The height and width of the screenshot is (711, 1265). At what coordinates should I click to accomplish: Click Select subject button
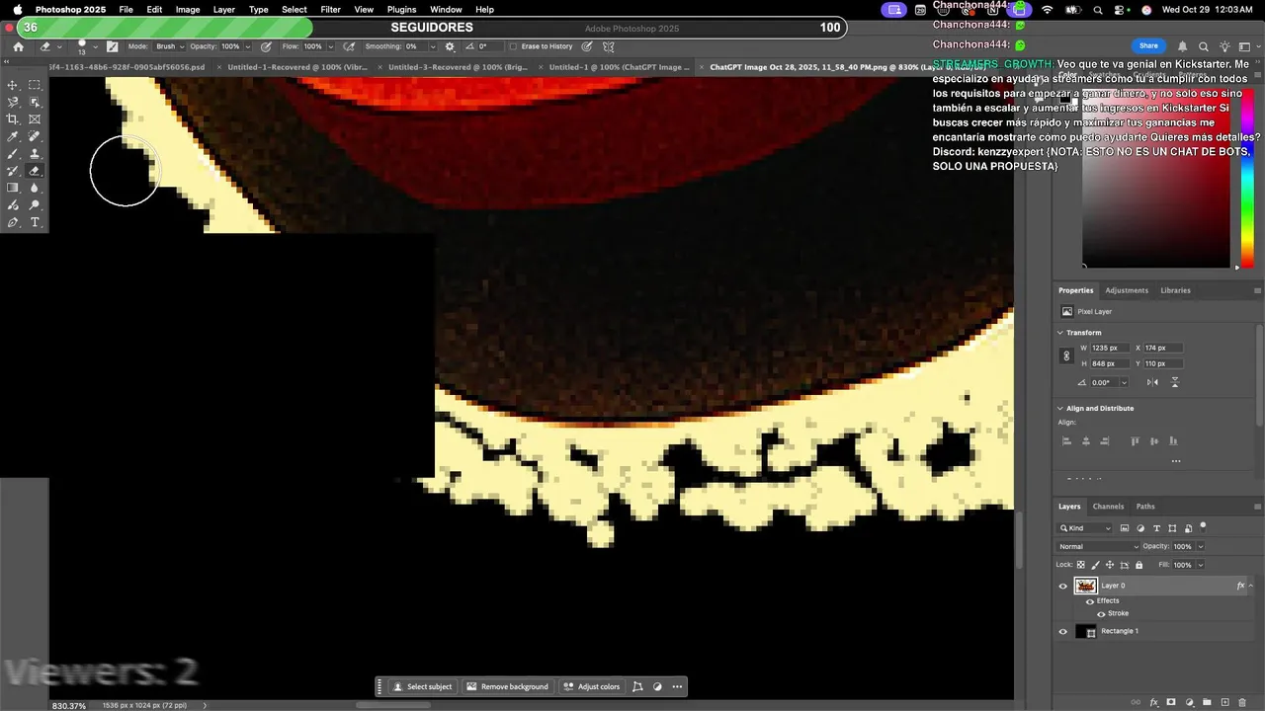423,686
